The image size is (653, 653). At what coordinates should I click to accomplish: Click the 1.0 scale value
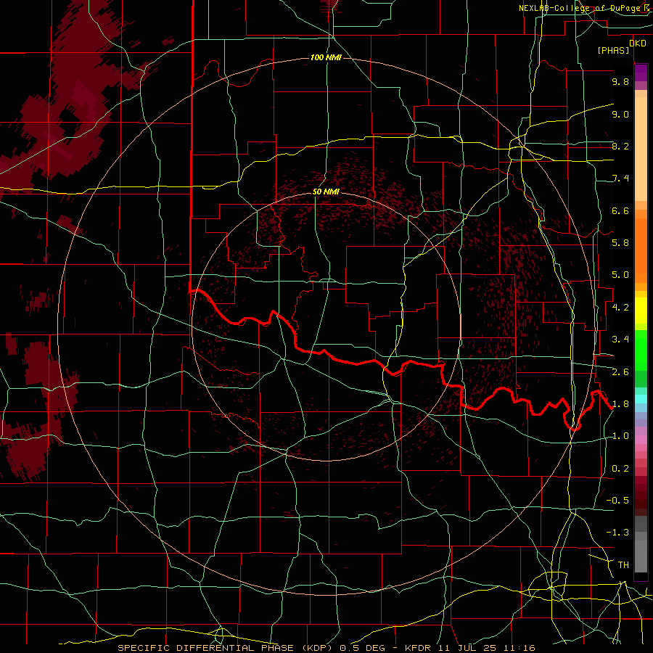click(x=620, y=436)
